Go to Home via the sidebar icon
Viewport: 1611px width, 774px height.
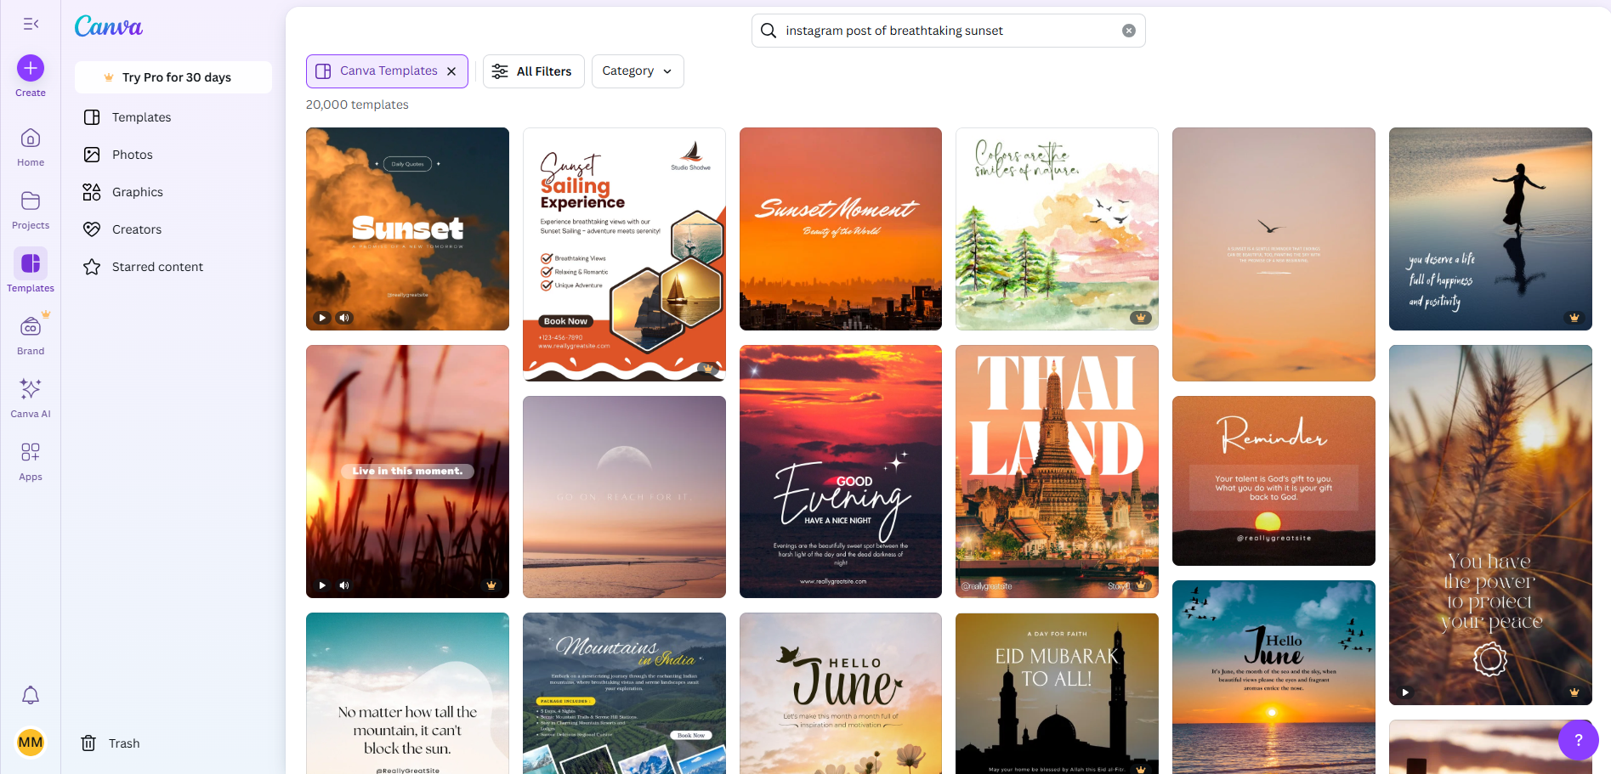tap(30, 144)
